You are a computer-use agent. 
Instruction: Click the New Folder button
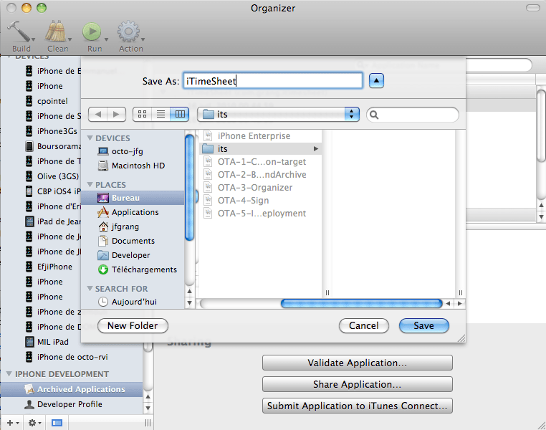[133, 325]
